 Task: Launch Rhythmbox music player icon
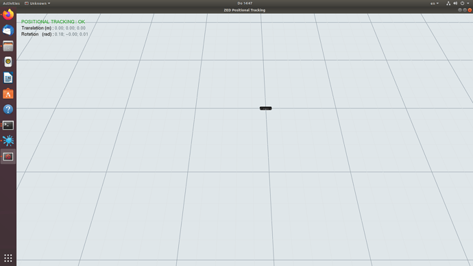coord(8,62)
